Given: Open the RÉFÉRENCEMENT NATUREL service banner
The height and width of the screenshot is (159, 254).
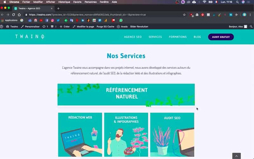Looking at the screenshot, I should 126,94.
